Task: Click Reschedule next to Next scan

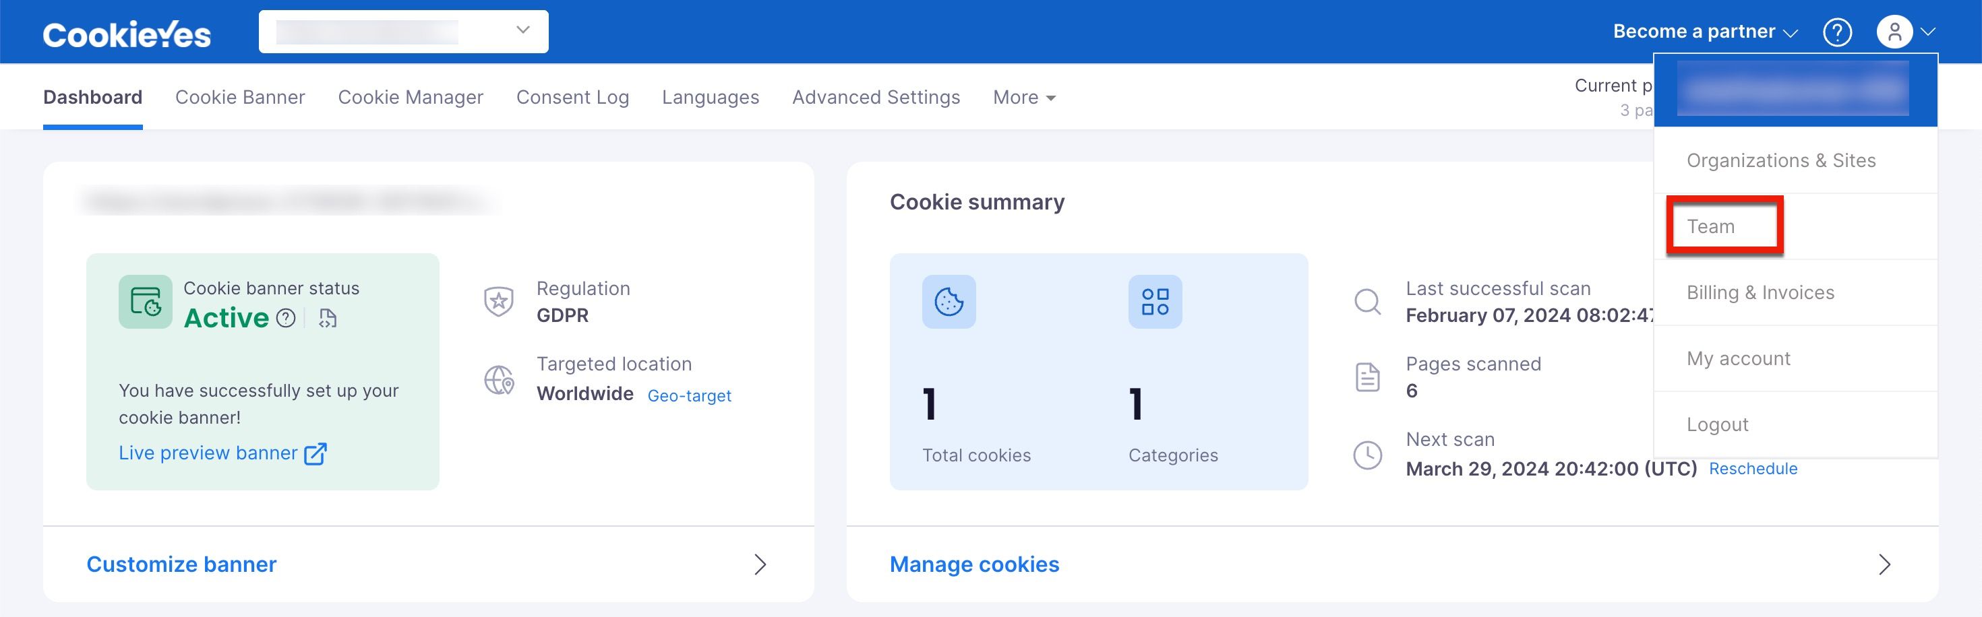Action: [x=1753, y=469]
